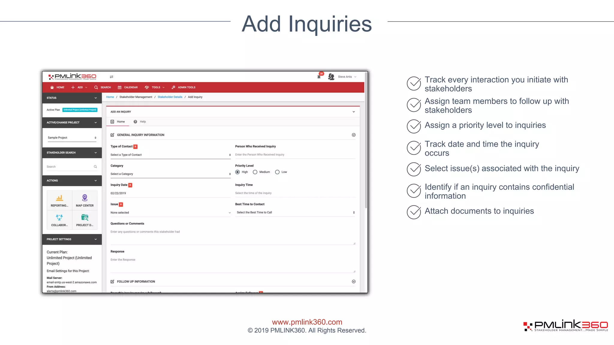Open the Select a Type of Contact dropdown
The image size is (614, 345).
pyautogui.click(x=171, y=155)
